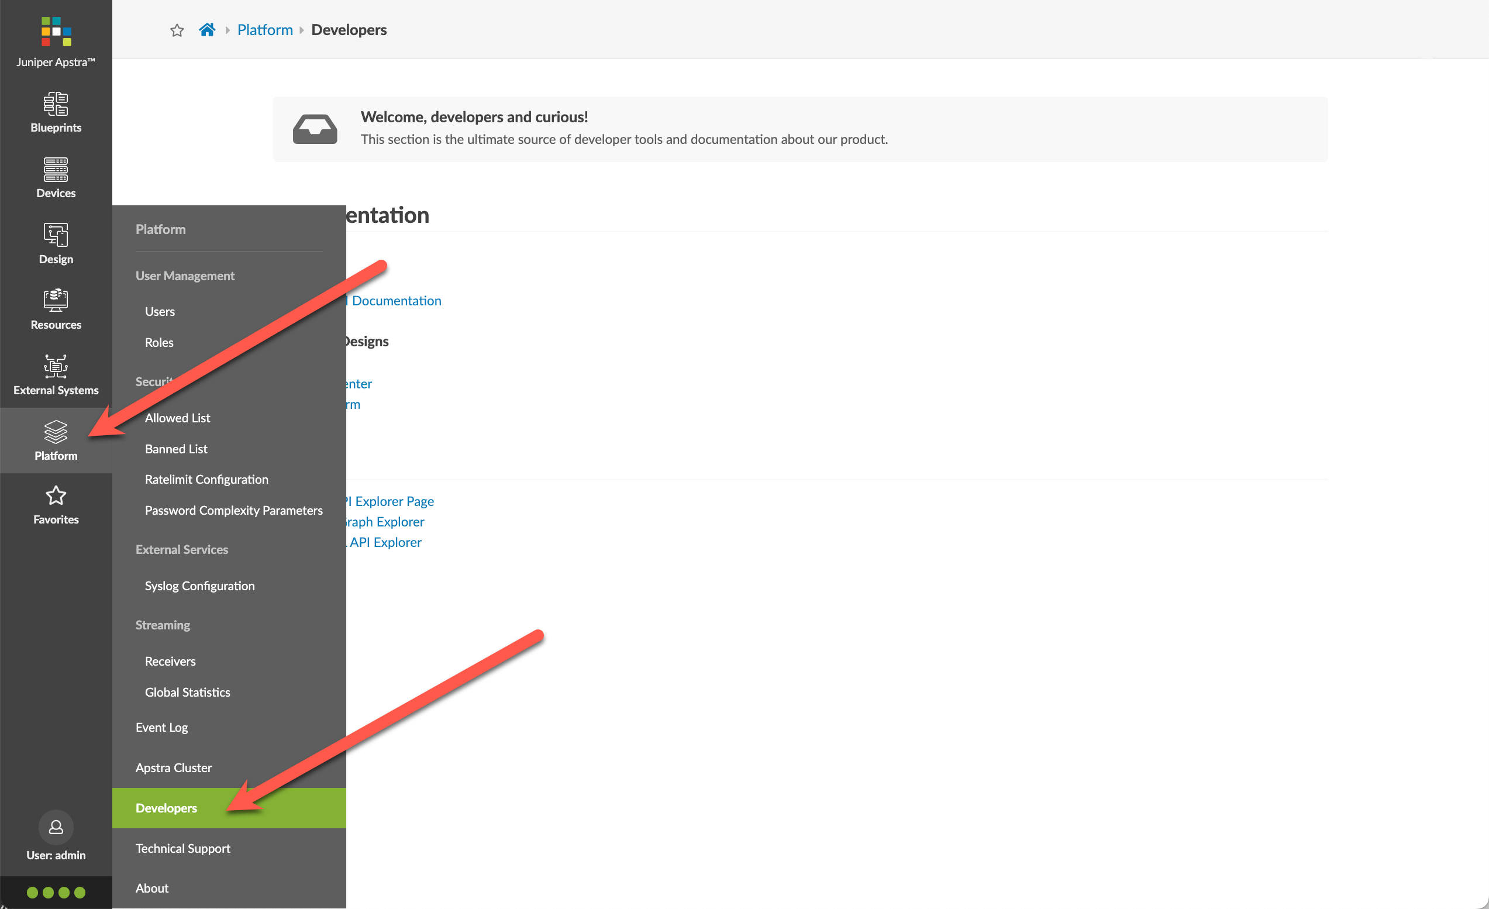The height and width of the screenshot is (909, 1489).
Task: Open the admin user profile icon
Action: coord(56,827)
